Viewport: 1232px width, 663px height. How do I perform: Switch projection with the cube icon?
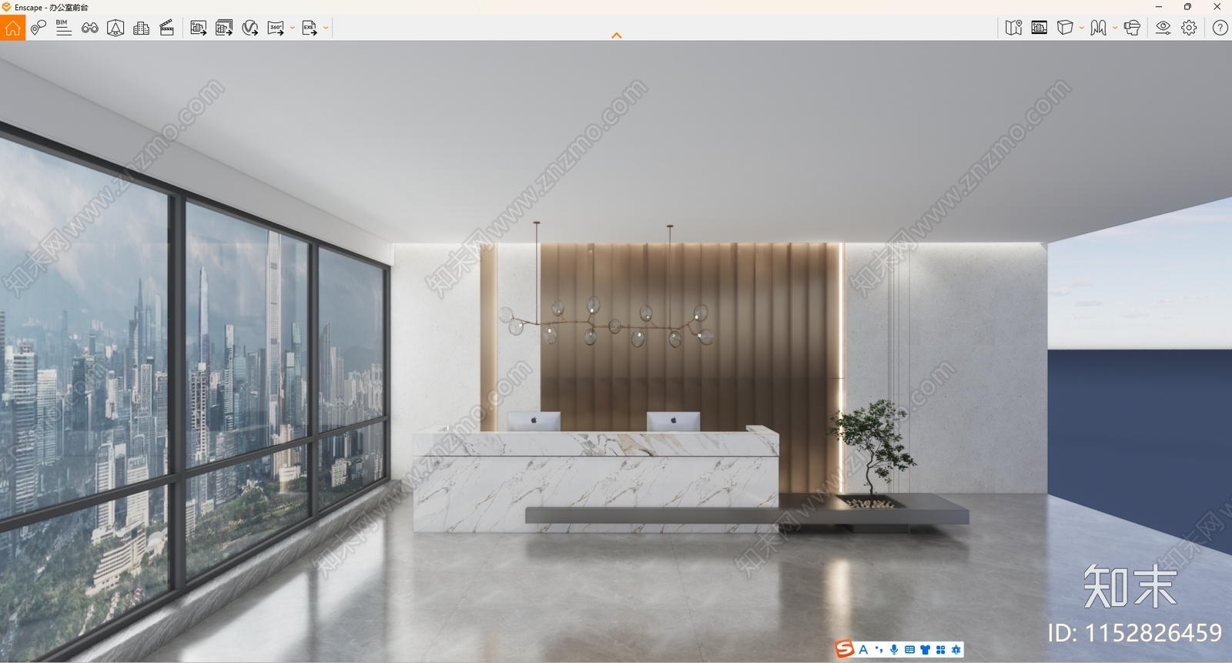tap(1065, 28)
